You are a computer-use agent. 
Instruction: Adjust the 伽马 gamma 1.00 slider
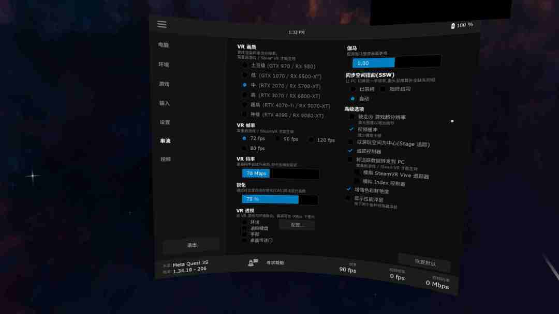[x=396, y=62]
